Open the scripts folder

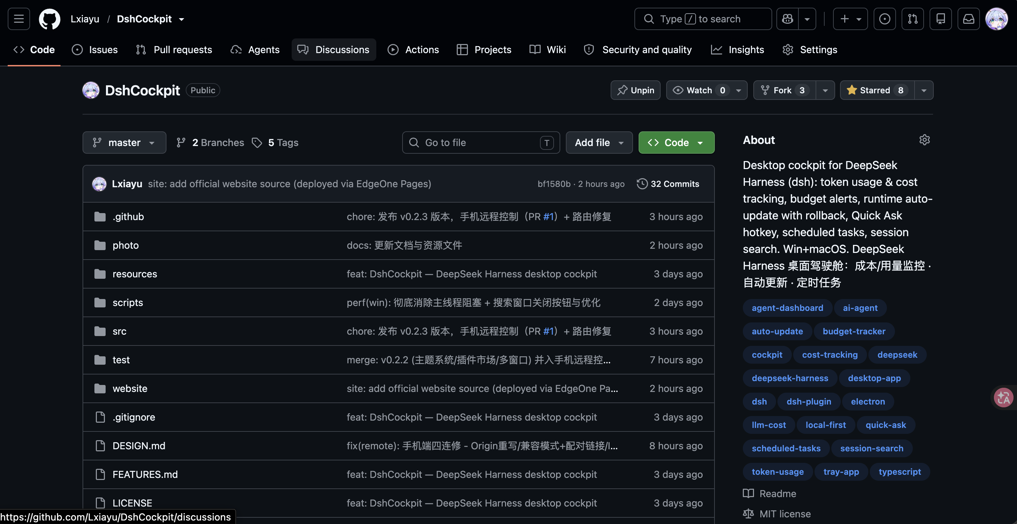(128, 303)
